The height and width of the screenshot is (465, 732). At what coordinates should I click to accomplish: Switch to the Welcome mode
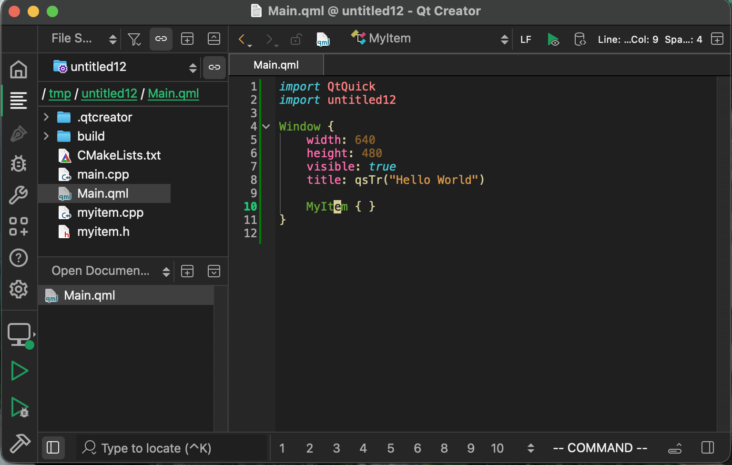tap(18, 69)
